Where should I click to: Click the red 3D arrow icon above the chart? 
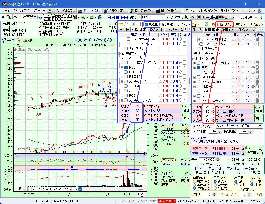pyautogui.click(x=25, y=40)
